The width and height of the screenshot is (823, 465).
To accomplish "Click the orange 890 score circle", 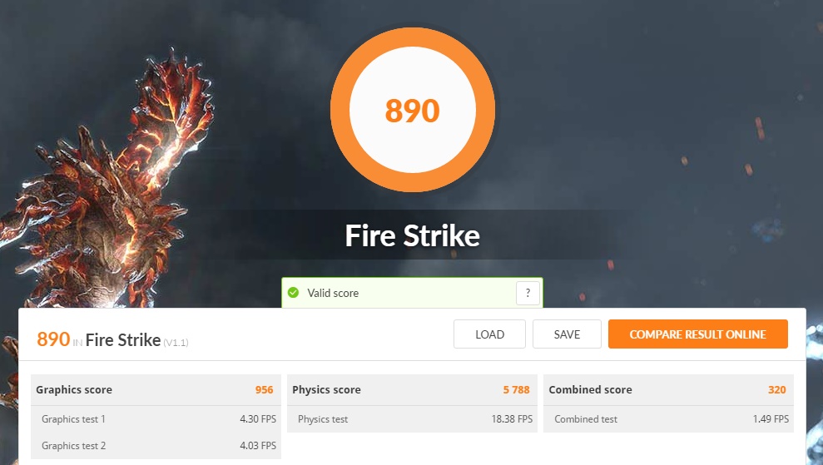I will (x=413, y=110).
